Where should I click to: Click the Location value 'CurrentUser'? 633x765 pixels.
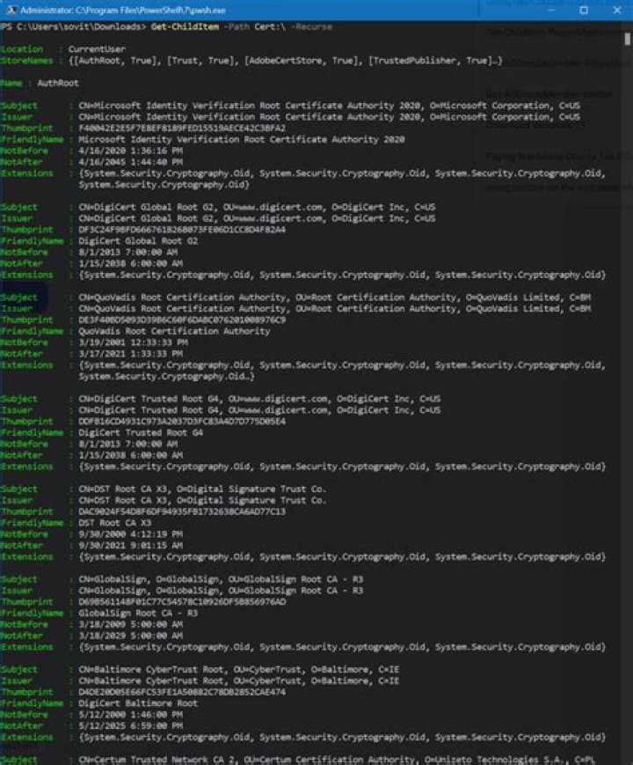pos(97,49)
